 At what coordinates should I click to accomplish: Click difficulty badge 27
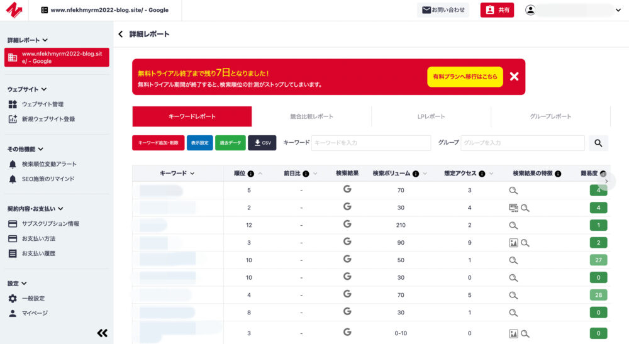pyautogui.click(x=598, y=260)
